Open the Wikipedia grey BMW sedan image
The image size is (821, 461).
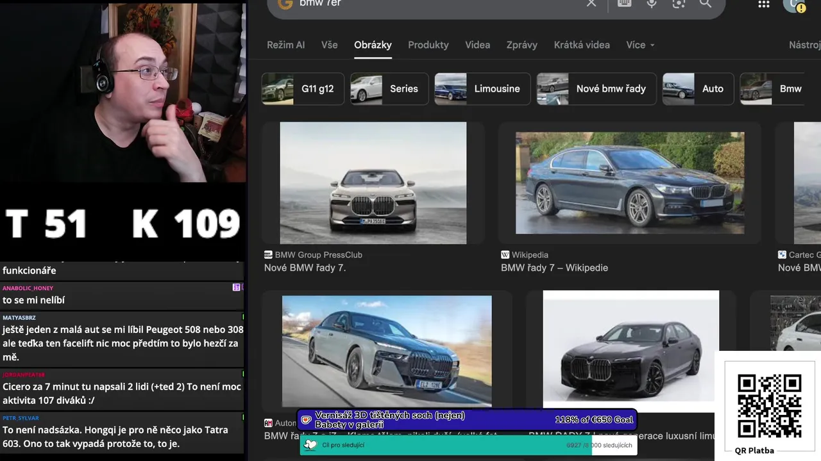pyautogui.click(x=630, y=183)
